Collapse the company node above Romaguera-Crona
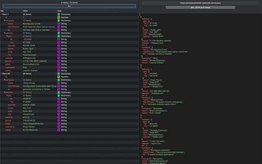 pyautogui.click(x=4, y=20)
